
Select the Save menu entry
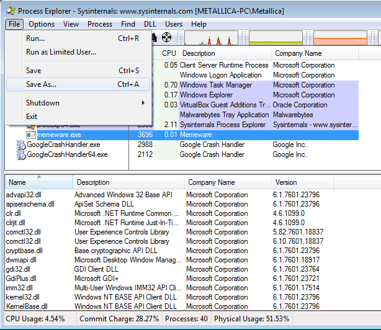(x=78, y=71)
